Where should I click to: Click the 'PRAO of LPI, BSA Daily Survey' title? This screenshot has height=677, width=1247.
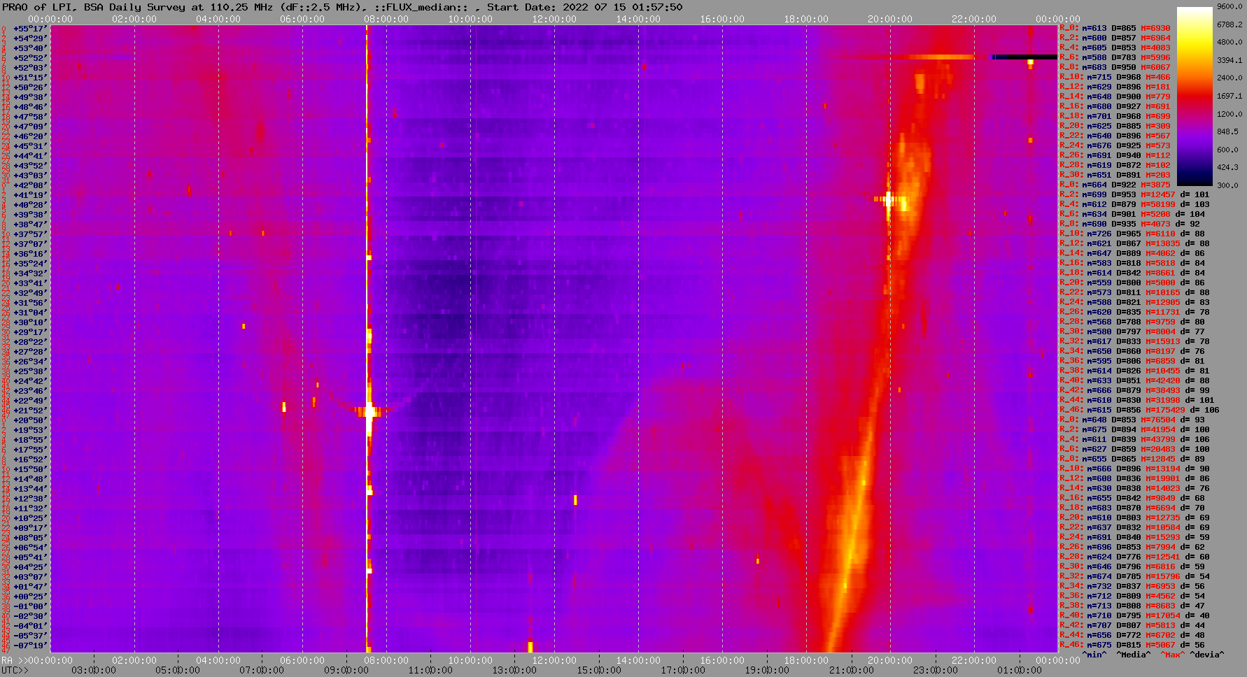(94, 7)
